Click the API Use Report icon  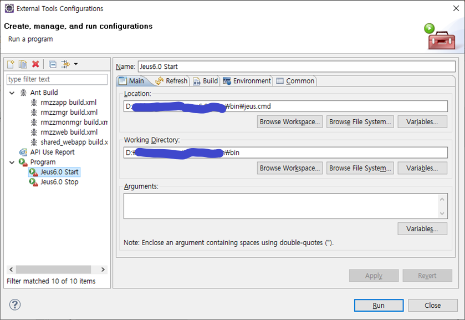23,153
